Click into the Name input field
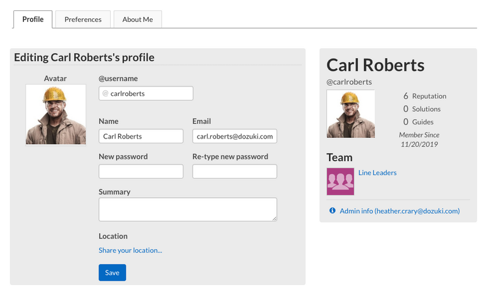The width and height of the screenshot is (489, 293). click(x=141, y=136)
